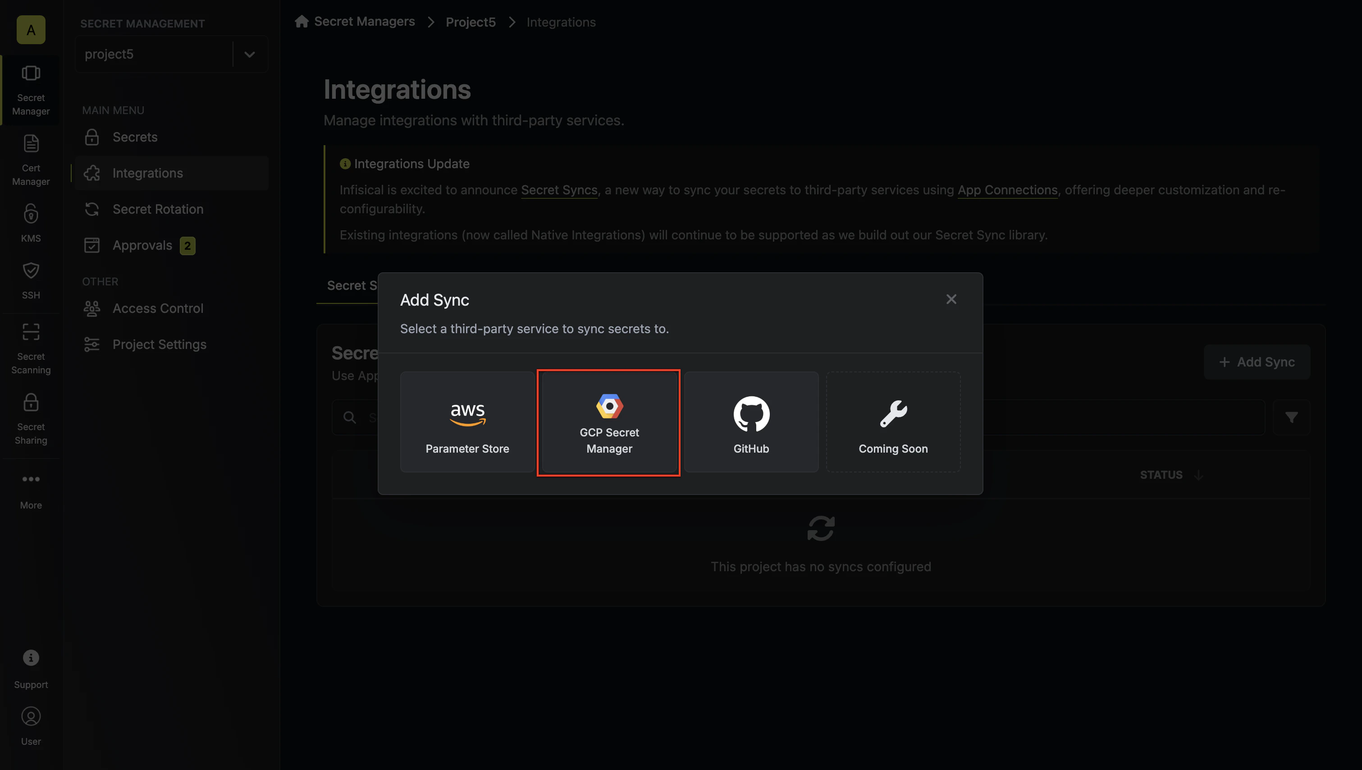Sort by STATUS column arrow
Screen dimensions: 1362x770
[x=1199, y=475]
